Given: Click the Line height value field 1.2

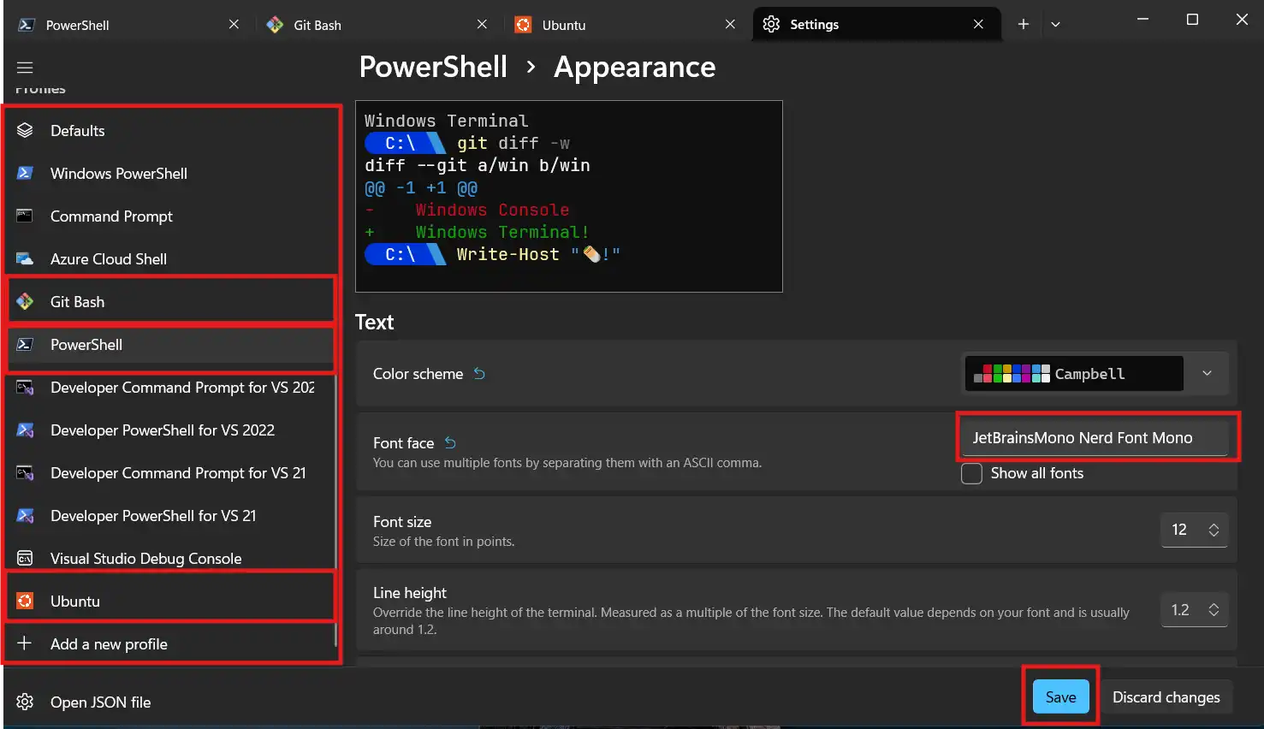Looking at the screenshot, I should pos(1180,609).
